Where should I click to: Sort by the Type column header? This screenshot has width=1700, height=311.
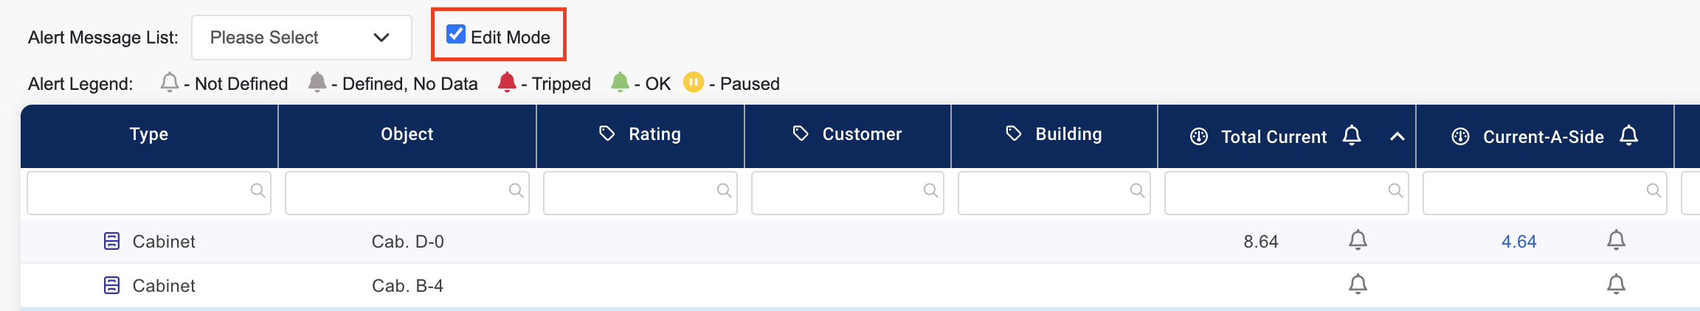point(149,135)
